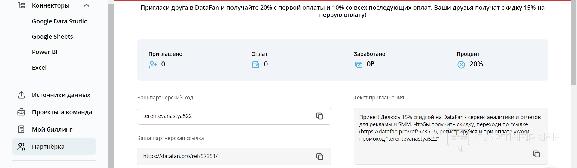Click the Partner program people icon
The height and width of the screenshot is (168, 577).
pyautogui.click(x=21, y=147)
